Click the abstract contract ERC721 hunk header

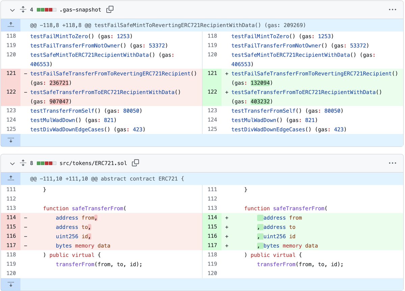[x=107, y=178]
